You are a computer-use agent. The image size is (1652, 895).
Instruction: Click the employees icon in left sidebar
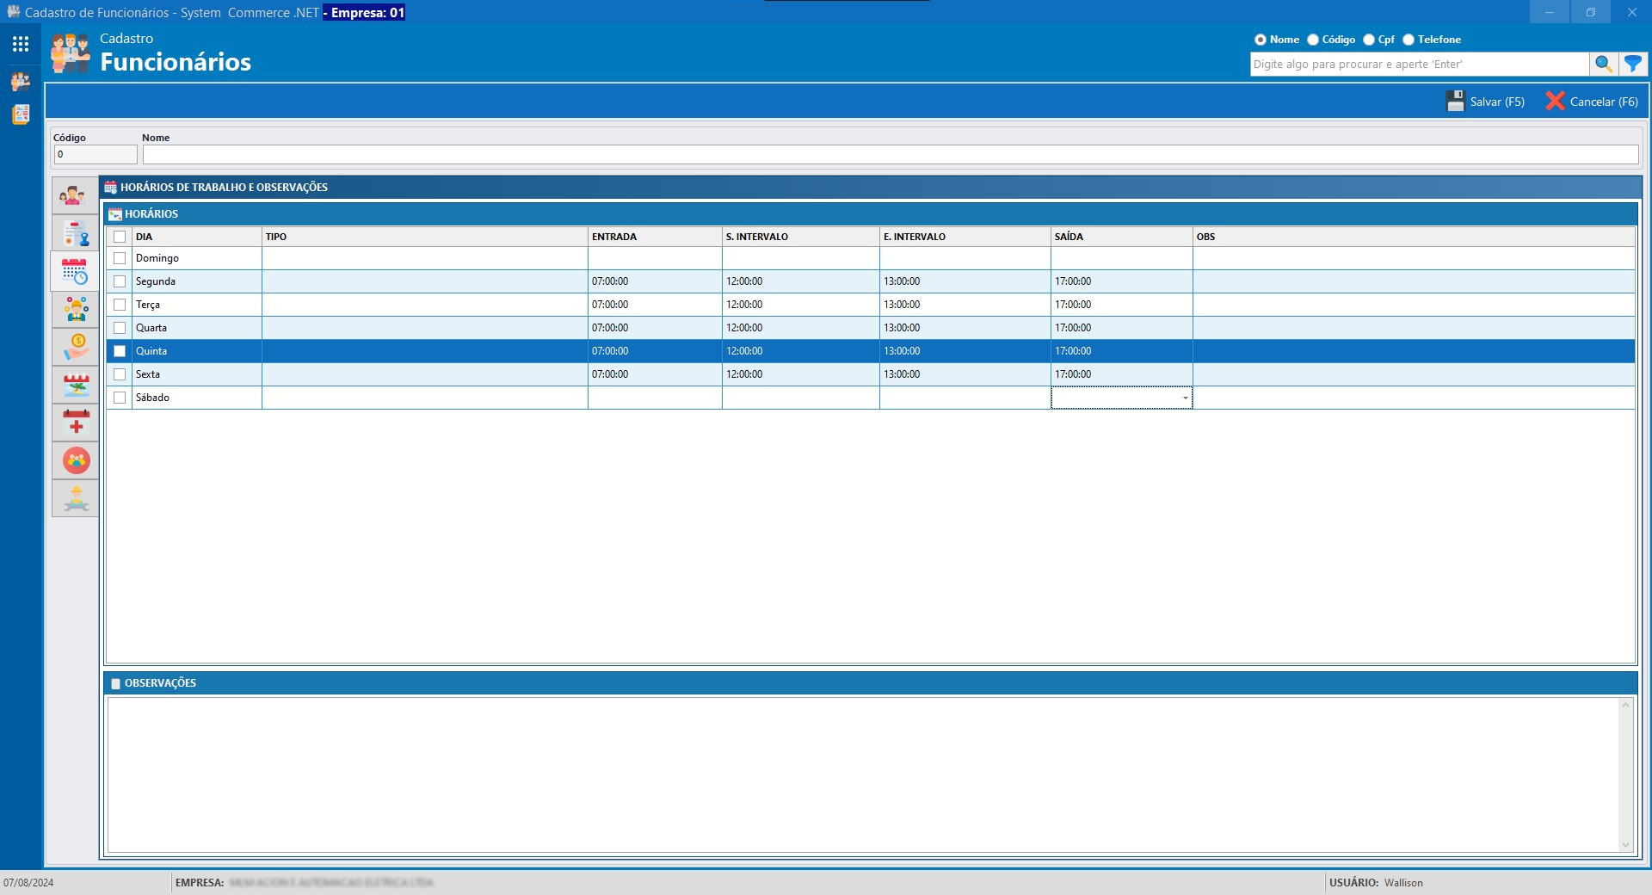(21, 82)
